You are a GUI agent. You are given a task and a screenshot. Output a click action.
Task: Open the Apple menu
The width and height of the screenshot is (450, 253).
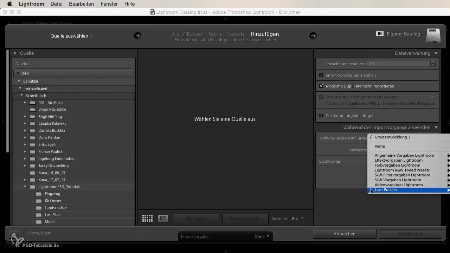[9, 4]
